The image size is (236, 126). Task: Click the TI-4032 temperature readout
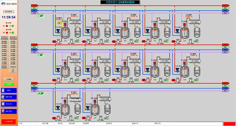pos(133,16)
